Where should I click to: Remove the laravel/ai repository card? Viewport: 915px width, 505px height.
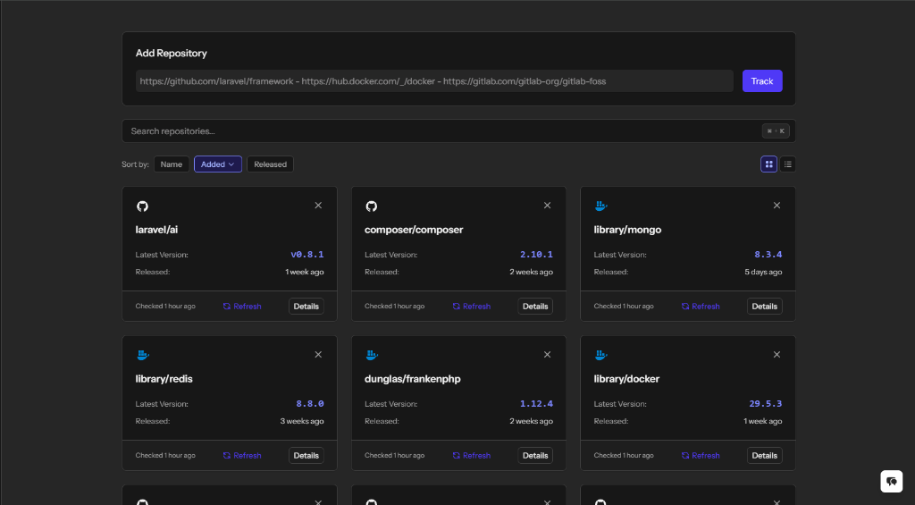[318, 206]
